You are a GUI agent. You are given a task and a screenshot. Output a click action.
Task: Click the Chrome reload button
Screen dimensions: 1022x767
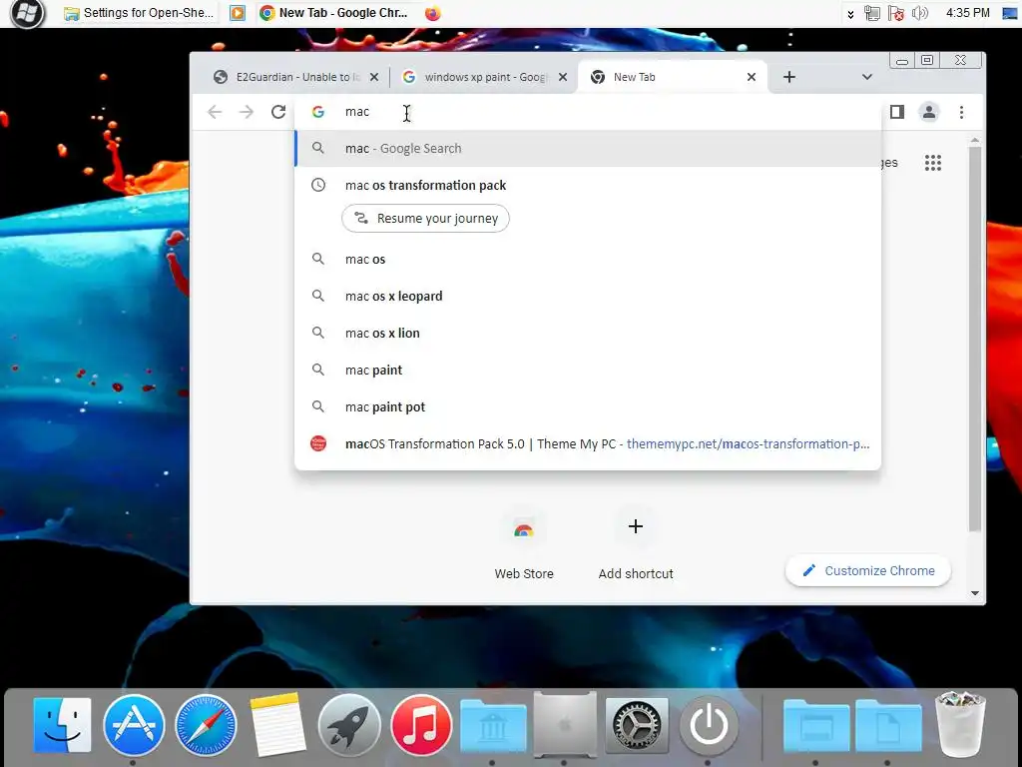tap(278, 112)
